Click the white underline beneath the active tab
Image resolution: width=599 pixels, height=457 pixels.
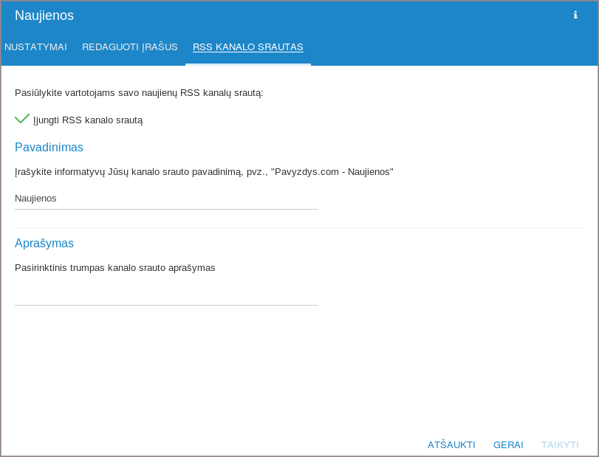tap(248, 64)
